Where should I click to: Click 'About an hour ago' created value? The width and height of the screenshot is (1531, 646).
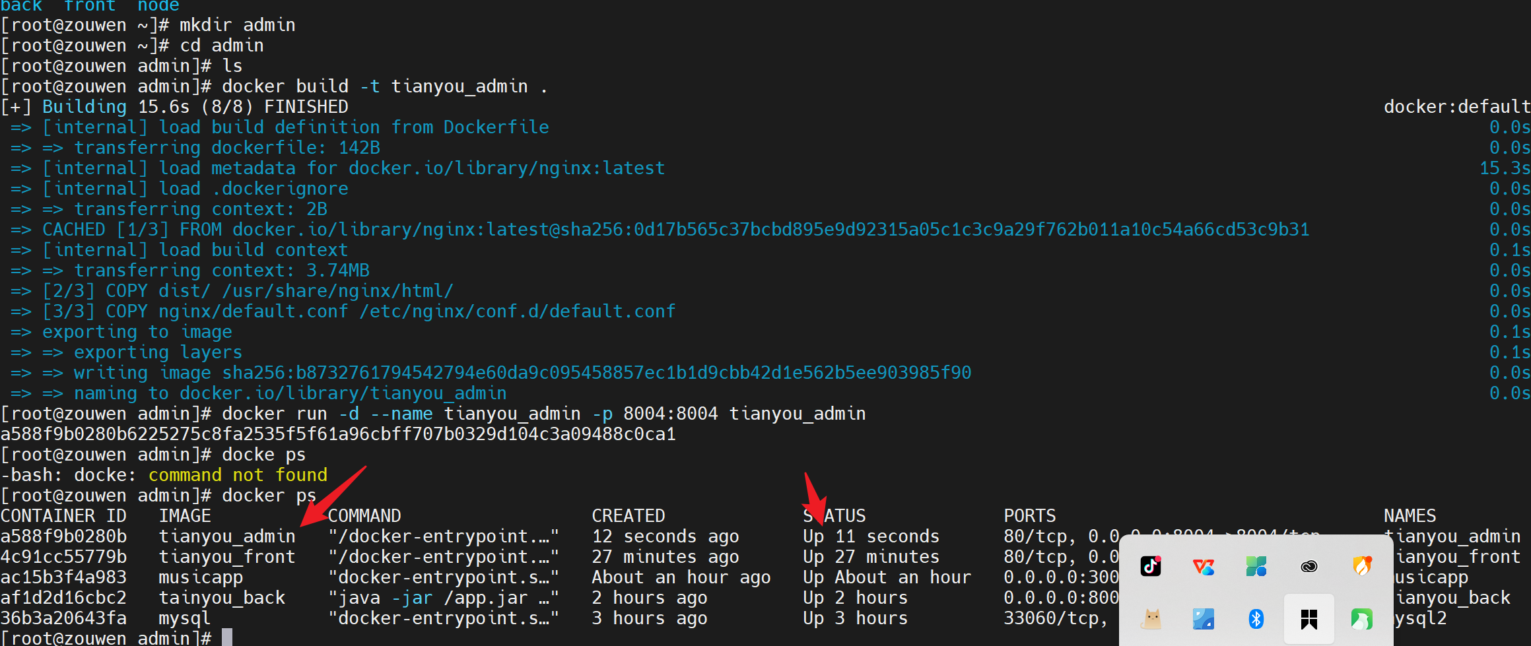click(681, 577)
